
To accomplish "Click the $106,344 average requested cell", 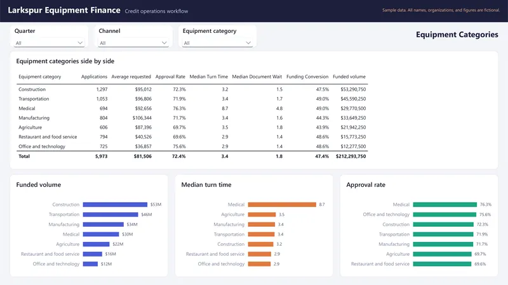I will (x=142, y=118).
